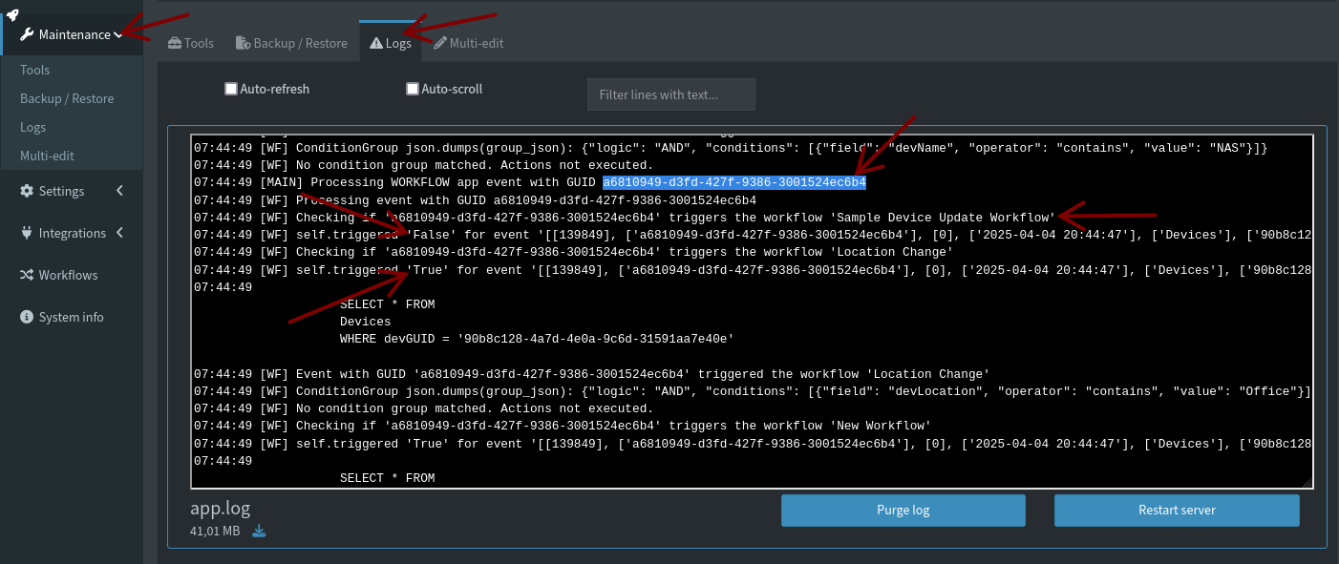
Task: Click the rocket icon above Maintenance
Action: (x=11, y=15)
